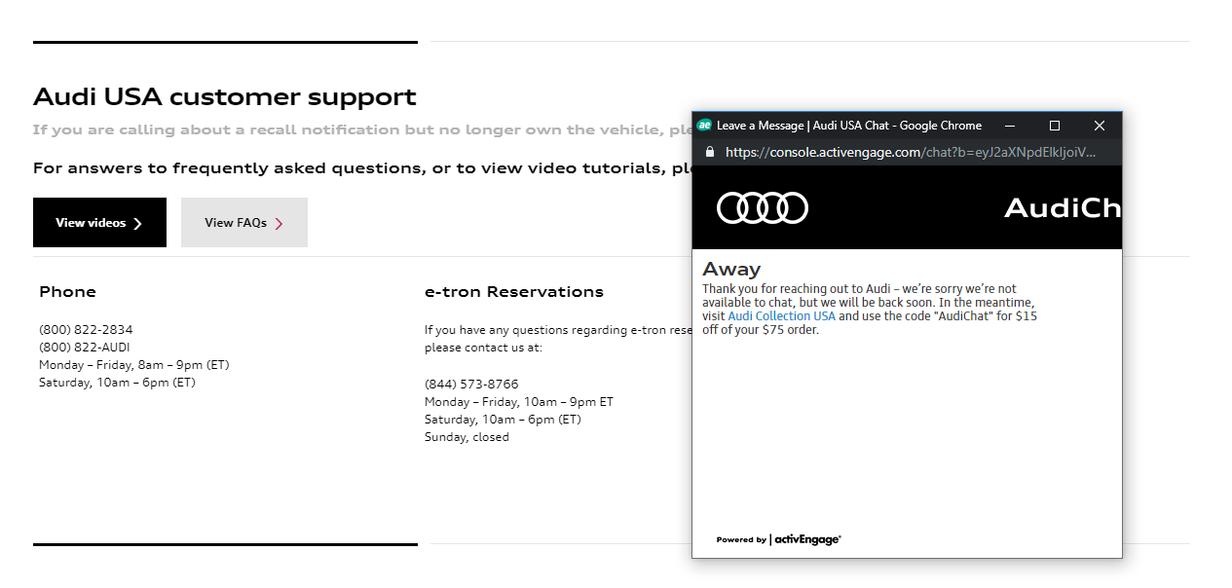The image size is (1232, 588).
Task: Click the View FAQs button
Action: point(243,222)
